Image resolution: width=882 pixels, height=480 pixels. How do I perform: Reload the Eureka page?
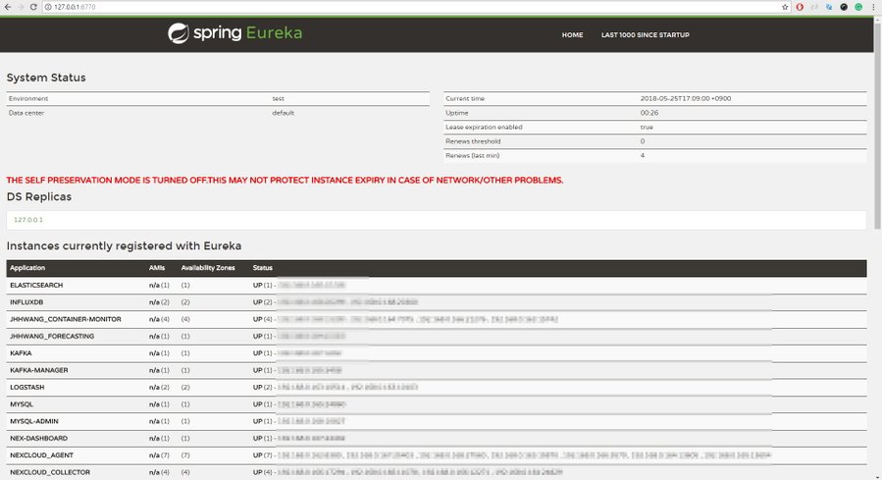[33, 7]
